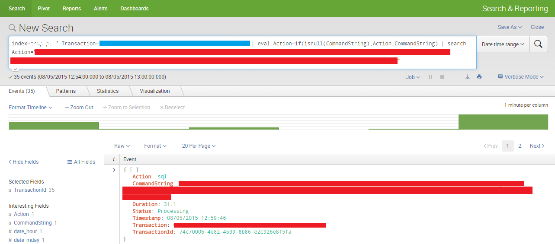555x244 pixels.
Task: Click the TransactionId selected field
Action: point(30,190)
